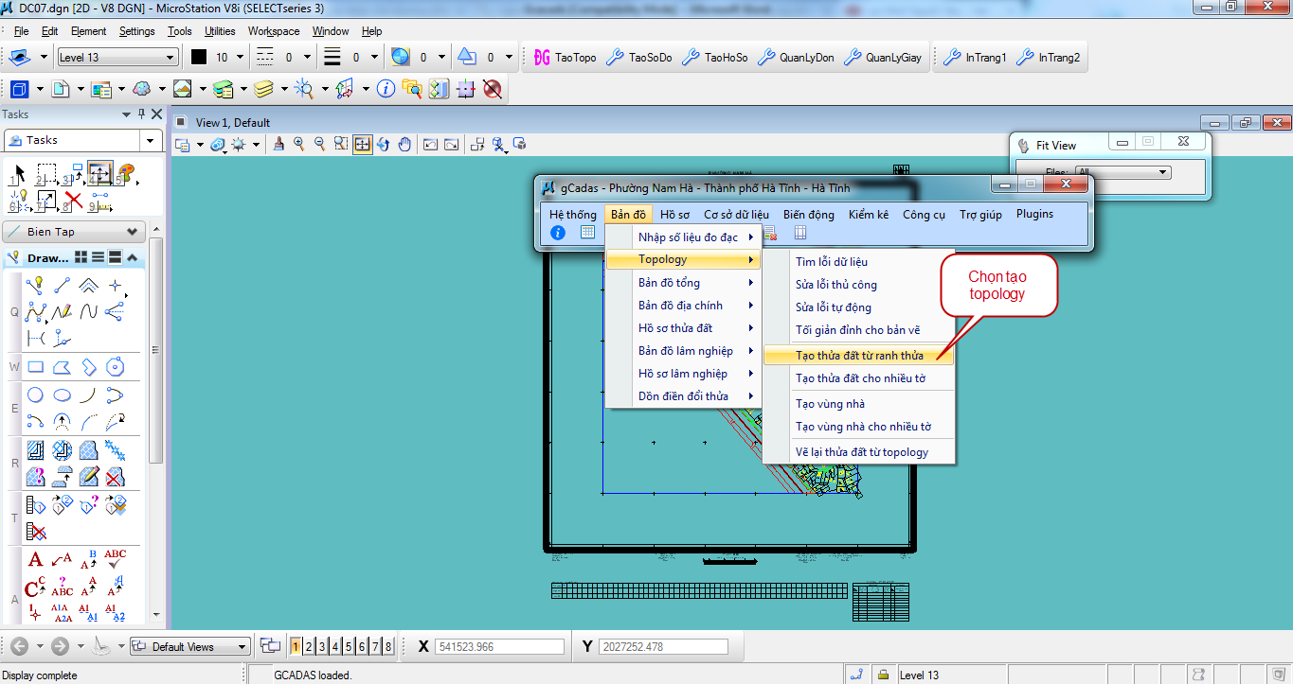The image size is (1293, 684).
Task: Click the Fit View icon in view toolbar
Action: coord(363,145)
